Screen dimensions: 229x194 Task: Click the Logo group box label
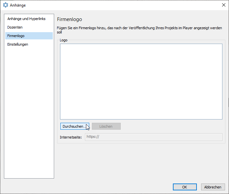64,40
